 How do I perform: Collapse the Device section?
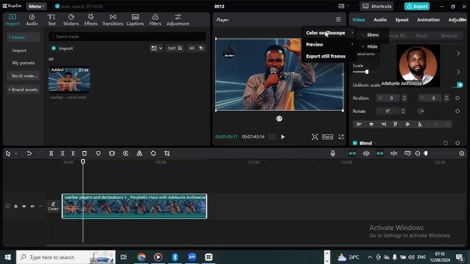tap(23, 38)
